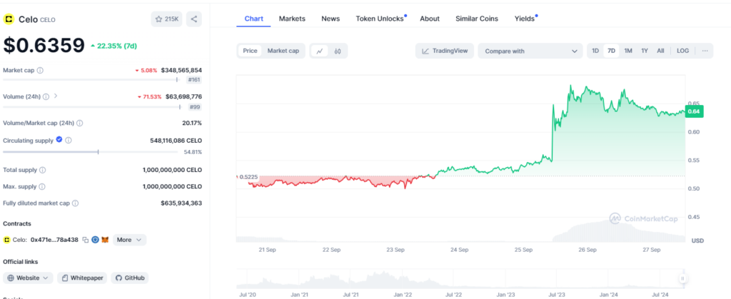This screenshot has width=731, height=299.
Task: Click the pause handle on range navigator
Action: click(x=682, y=278)
